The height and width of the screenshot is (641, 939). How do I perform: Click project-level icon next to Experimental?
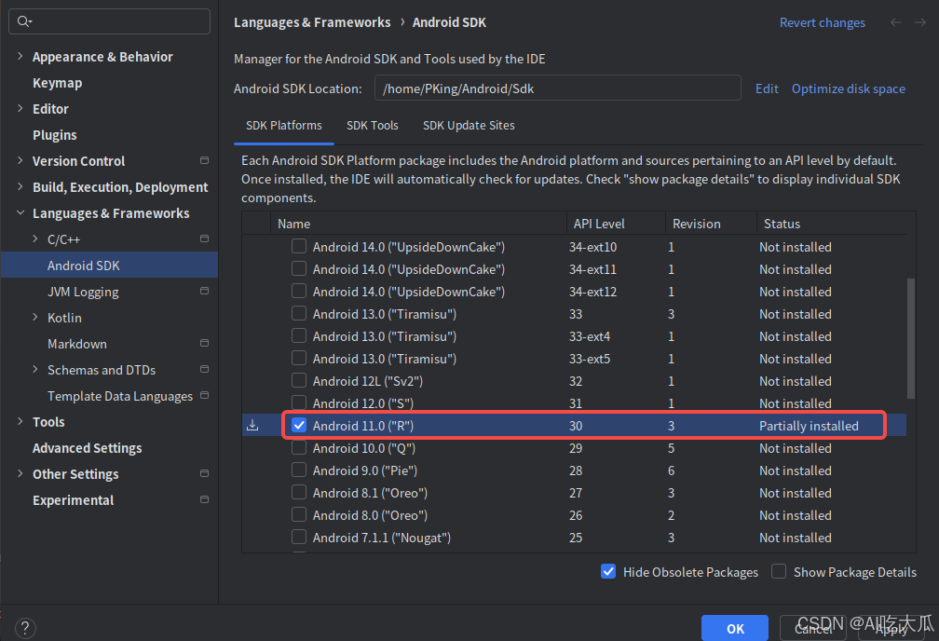pos(204,499)
